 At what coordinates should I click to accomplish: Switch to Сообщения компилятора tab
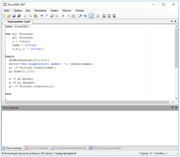click(x=69, y=148)
